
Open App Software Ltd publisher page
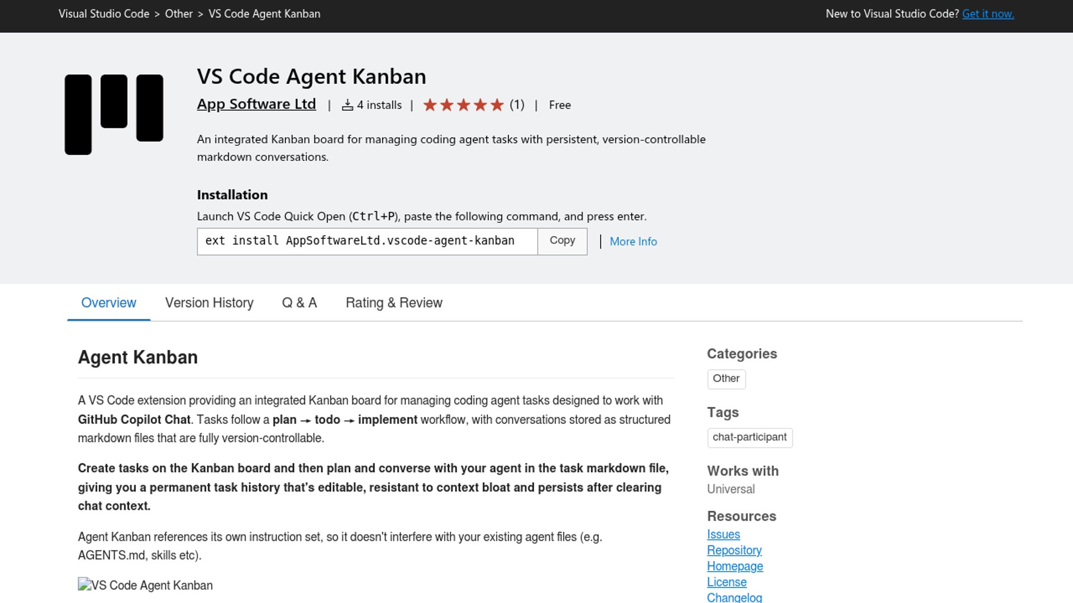[256, 104]
